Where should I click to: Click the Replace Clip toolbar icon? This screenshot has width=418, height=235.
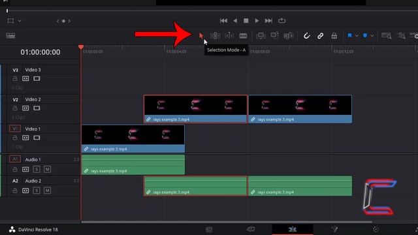289,36
